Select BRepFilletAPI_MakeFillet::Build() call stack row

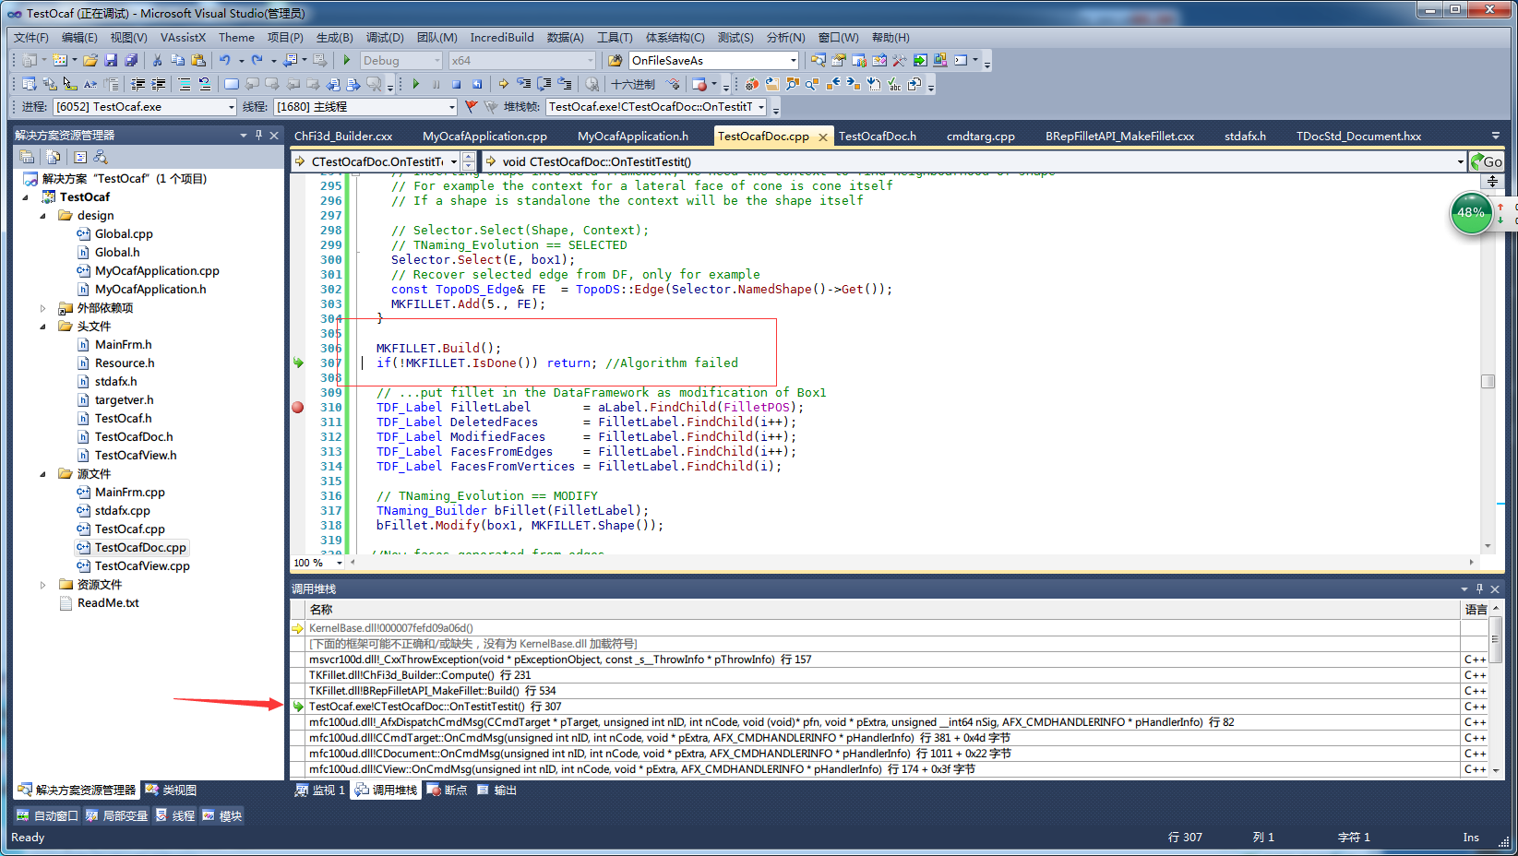coord(433,691)
